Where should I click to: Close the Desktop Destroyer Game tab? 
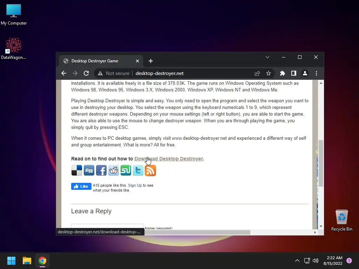point(137,61)
